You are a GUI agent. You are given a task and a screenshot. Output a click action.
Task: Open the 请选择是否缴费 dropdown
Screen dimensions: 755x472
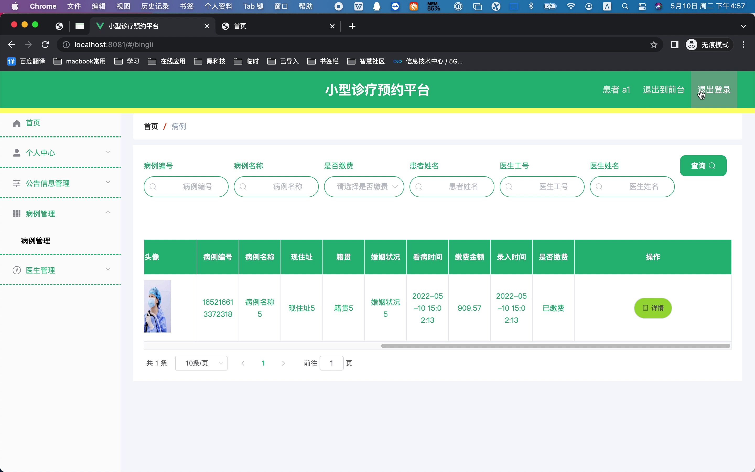tap(364, 187)
